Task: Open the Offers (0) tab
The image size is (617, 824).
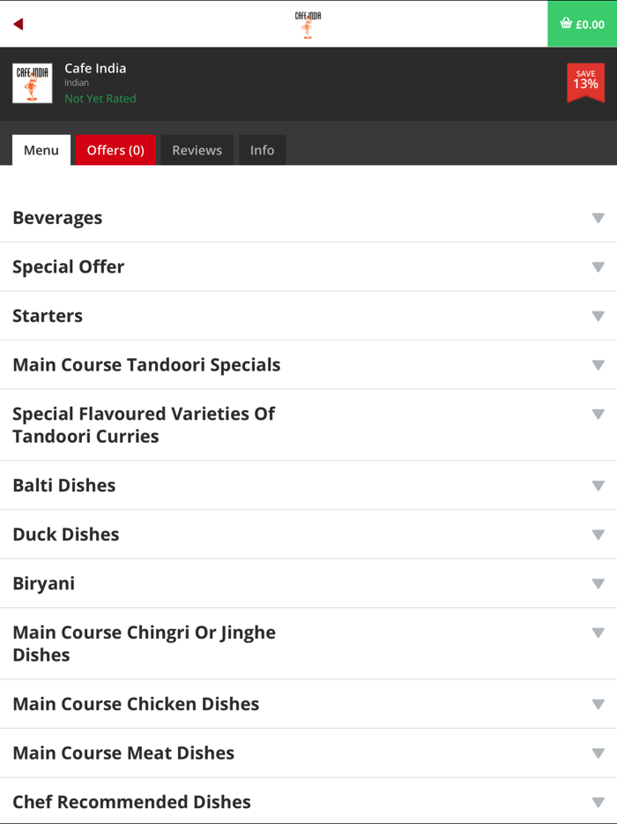Action: (115, 150)
